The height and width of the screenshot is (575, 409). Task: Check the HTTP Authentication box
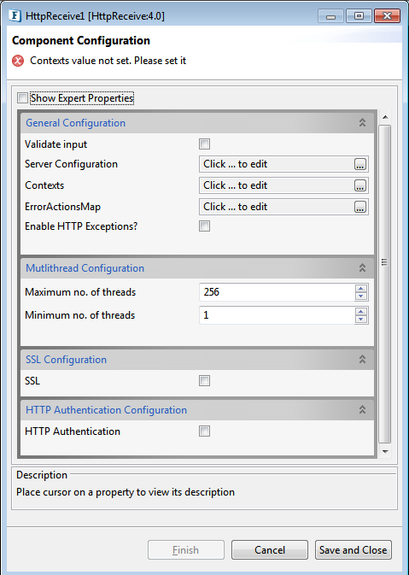(x=205, y=431)
